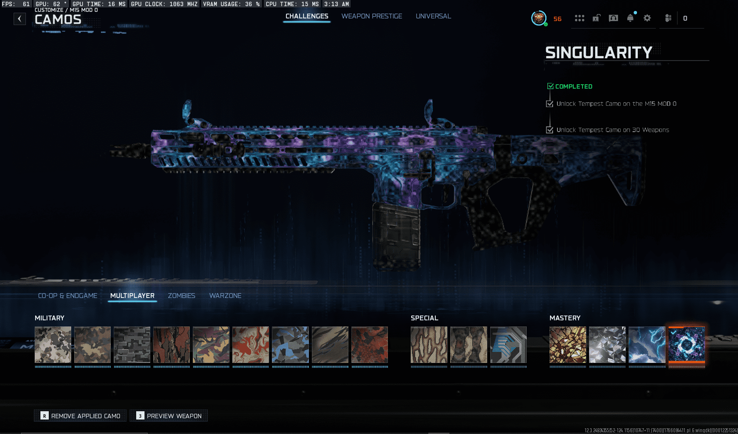
Task: Click the checkbox for Tempest Camo on M15 MOD 0
Action: pyautogui.click(x=550, y=104)
